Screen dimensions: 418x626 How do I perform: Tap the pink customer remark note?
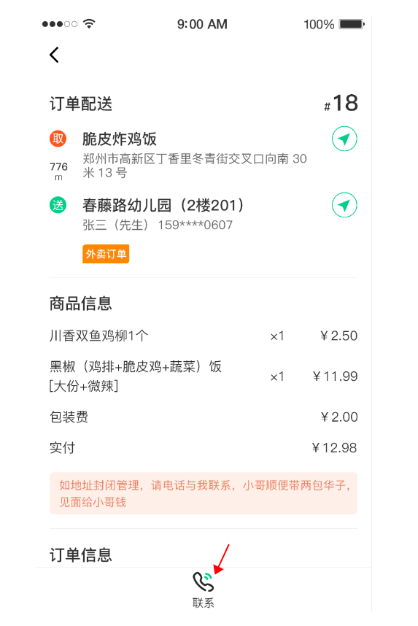[x=204, y=493]
